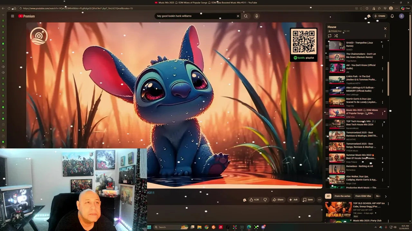412x231 pixels.
Task: Open the Windows Start menu
Action: (149, 227)
